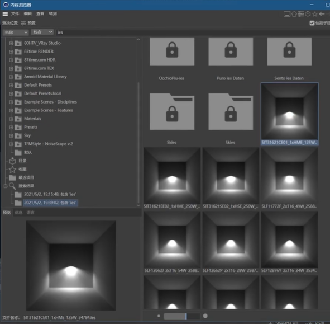The image size is (330, 324).
Task: Expand the Example Scenes - Features folder
Action: 11,110
